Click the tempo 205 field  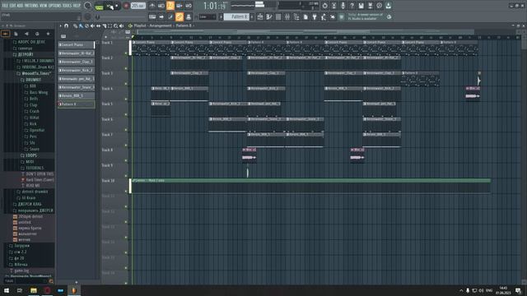pos(138,6)
